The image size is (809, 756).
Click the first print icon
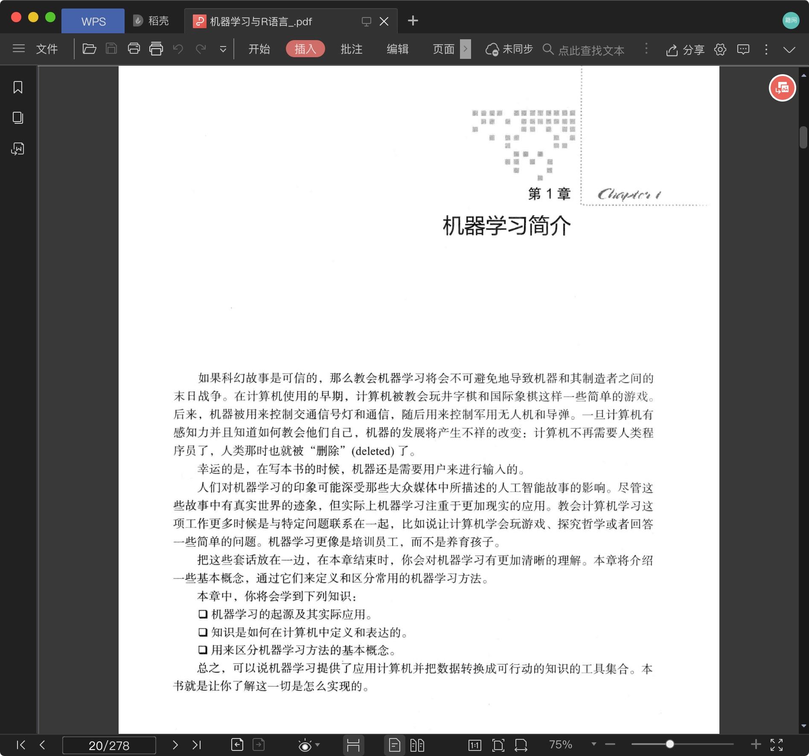(134, 49)
